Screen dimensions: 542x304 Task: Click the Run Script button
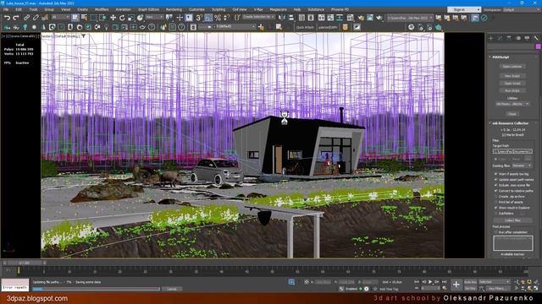512,90
